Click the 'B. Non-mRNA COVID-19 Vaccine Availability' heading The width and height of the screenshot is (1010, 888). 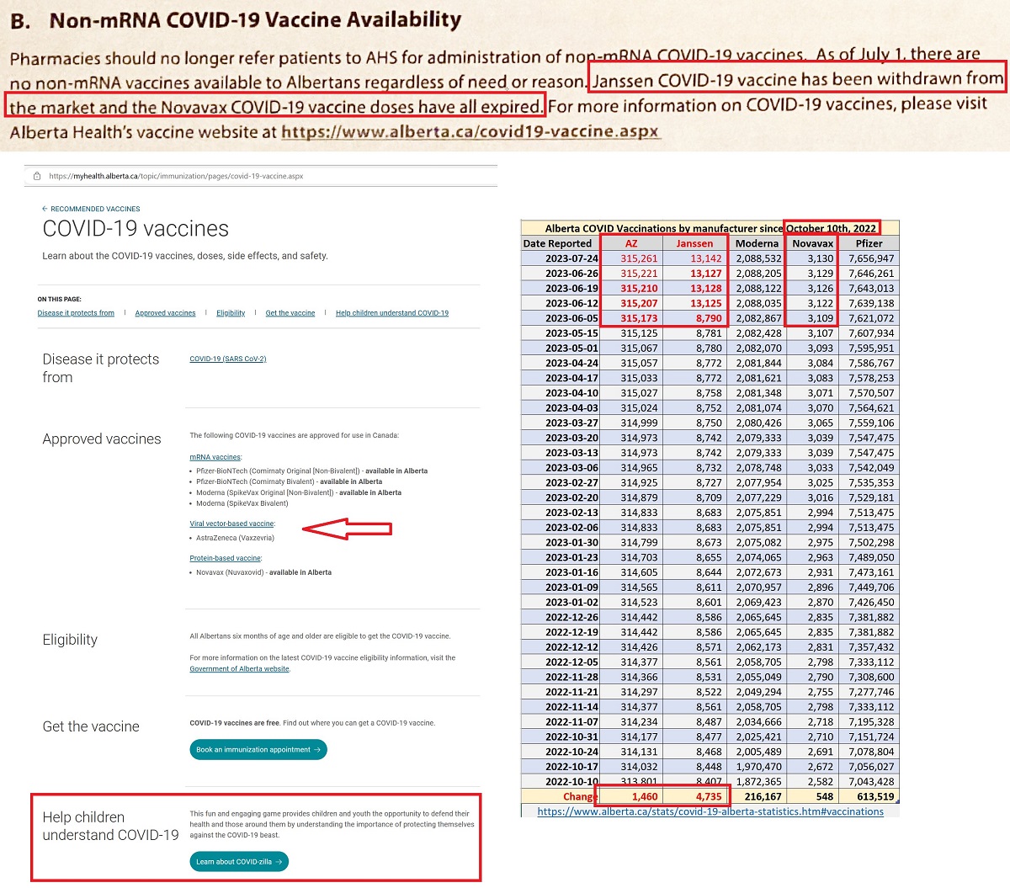click(237, 20)
